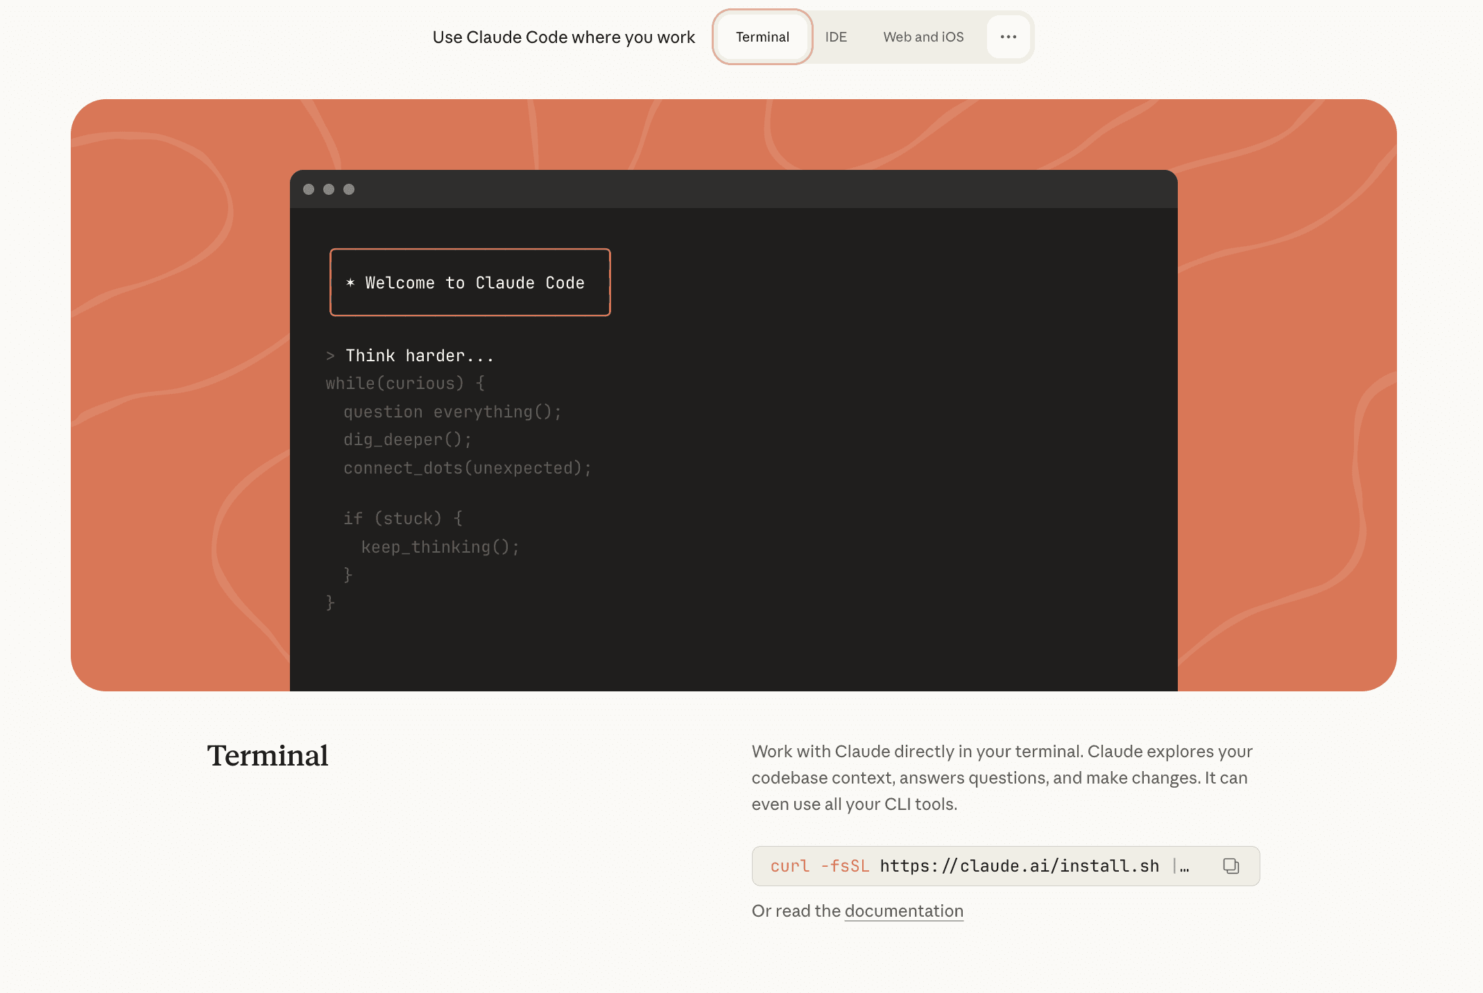Click the first gray terminal window dot
1483x993 pixels.
309,189
